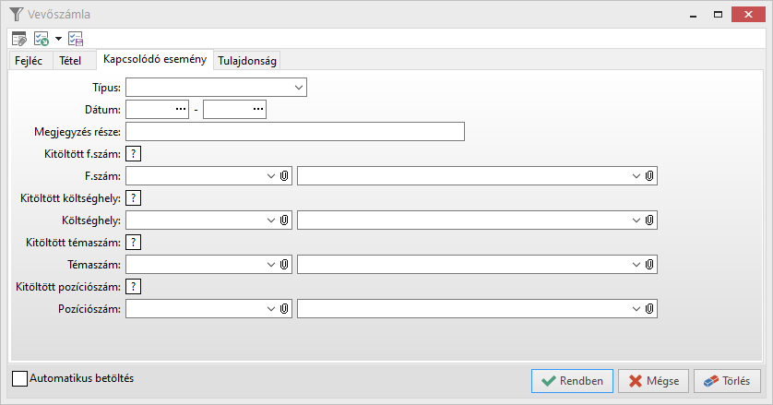
Task: Open the Típus dropdown
Action: (x=299, y=88)
